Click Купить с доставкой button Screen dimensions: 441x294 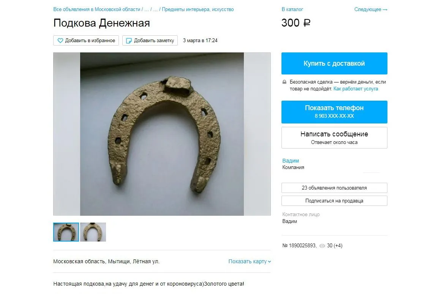pos(334,63)
